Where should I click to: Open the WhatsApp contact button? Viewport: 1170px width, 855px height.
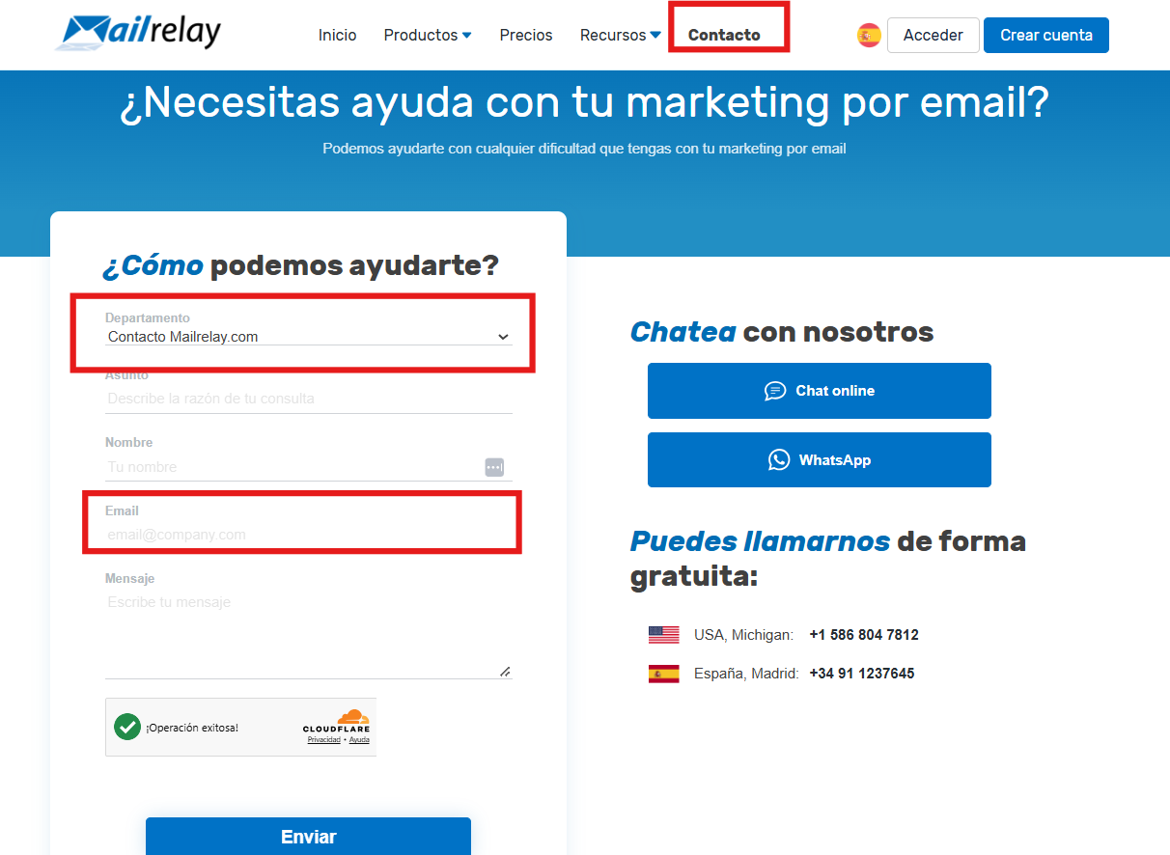(x=820, y=460)
